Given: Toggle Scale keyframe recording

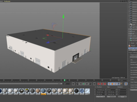Looking at the screenshot, I should click(x=112, y=84).
